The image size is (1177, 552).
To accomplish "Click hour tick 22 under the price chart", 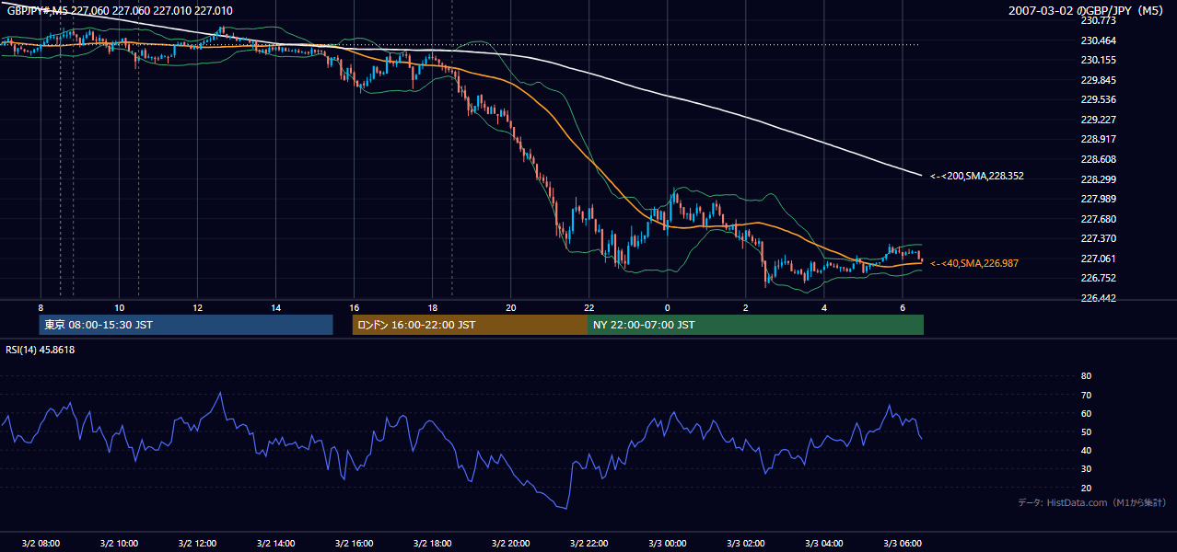I will (x=589, y=307).
